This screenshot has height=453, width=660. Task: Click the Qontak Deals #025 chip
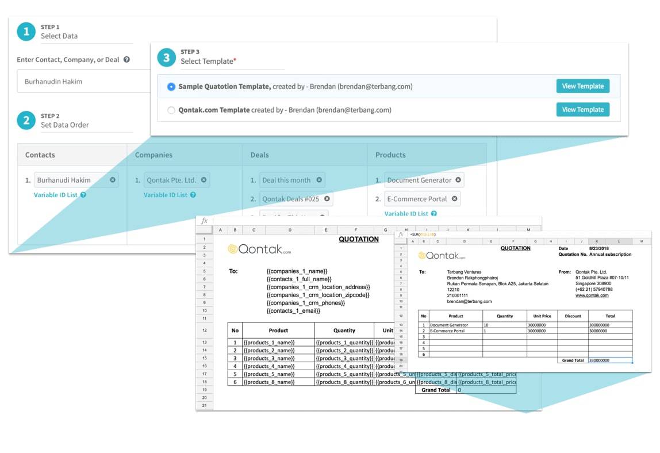click(296, 199)
